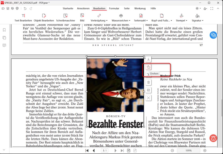This screenshot has width=223, height=154.
Task: Go to the next page
Action: (115, 151)
